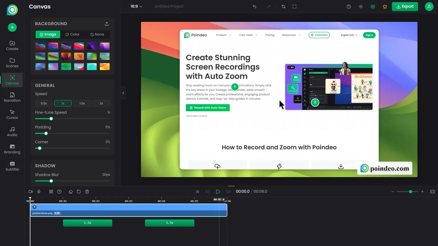The width and height of the screenshot is (438, 246).
Task: Open the Narration panel
Action: [x=12, y=97]
